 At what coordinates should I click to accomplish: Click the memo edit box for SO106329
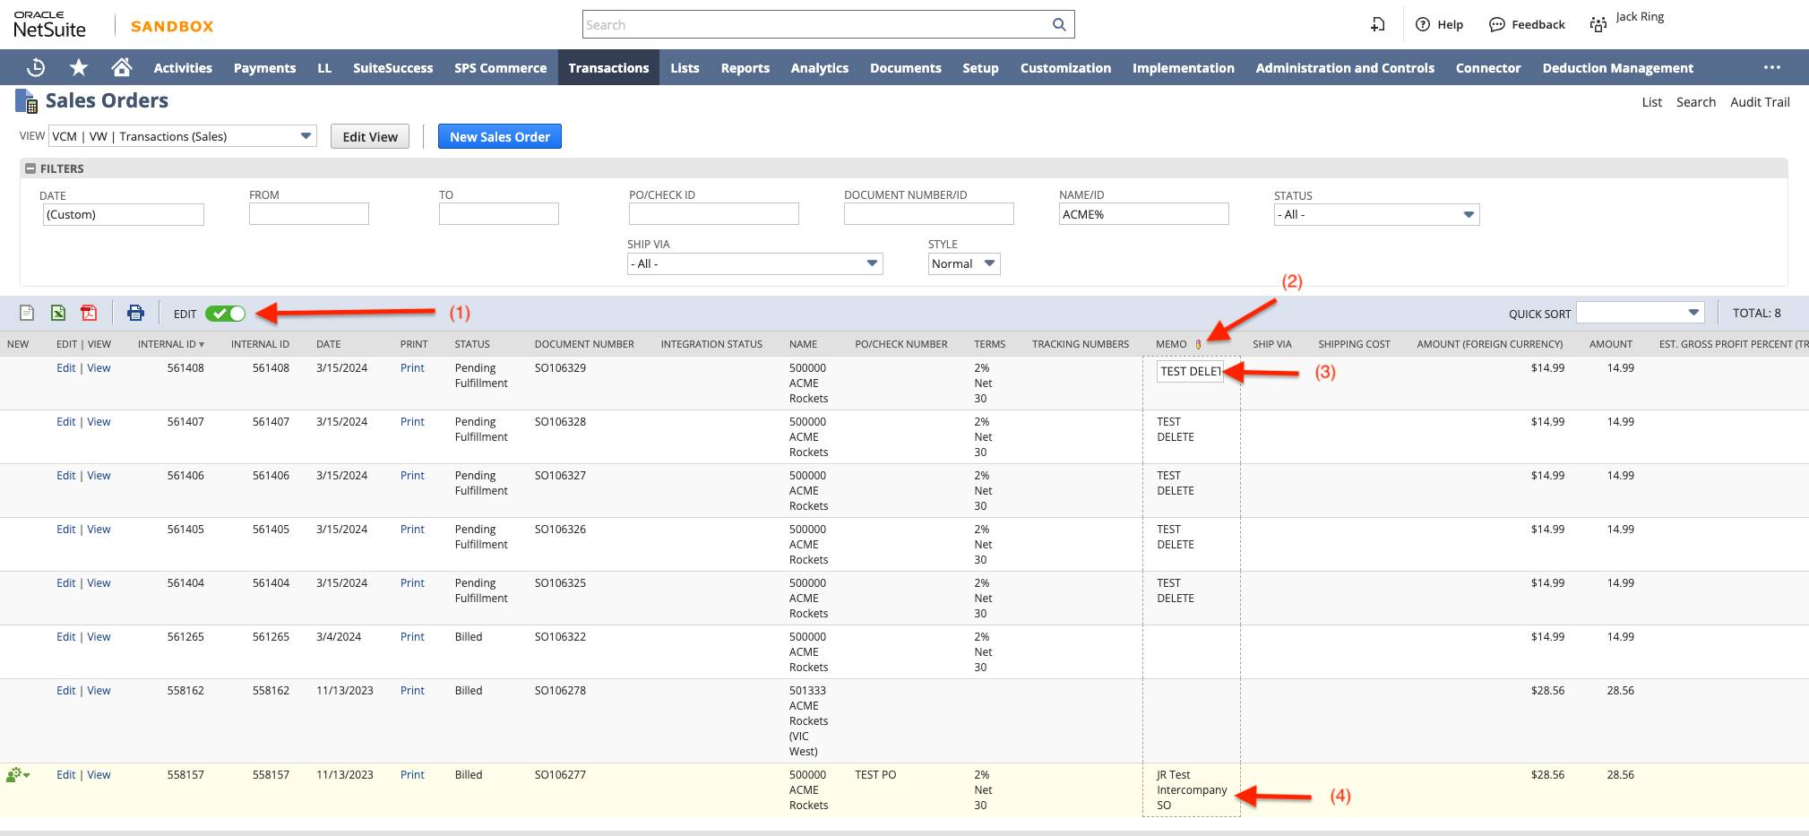pos(1190,371)
